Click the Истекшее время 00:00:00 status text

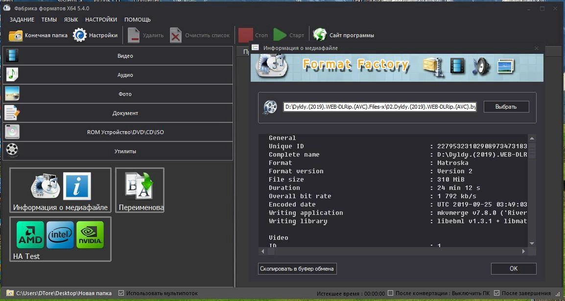point(351,294)
